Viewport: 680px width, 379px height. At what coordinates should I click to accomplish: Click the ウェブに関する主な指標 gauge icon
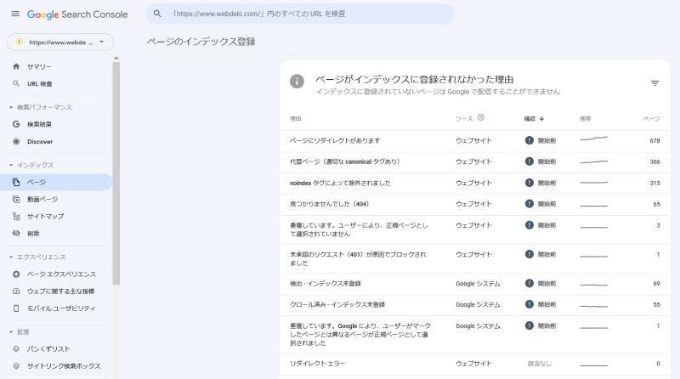(16, 291)
